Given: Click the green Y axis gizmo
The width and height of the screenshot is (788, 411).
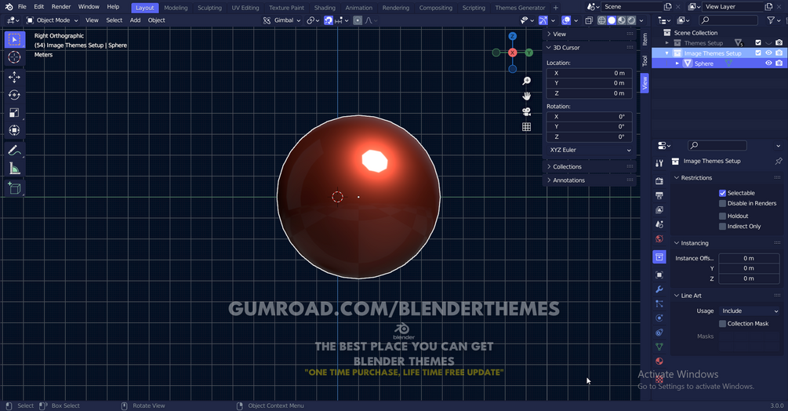Looking at the screenshot, I should [528, 53].
